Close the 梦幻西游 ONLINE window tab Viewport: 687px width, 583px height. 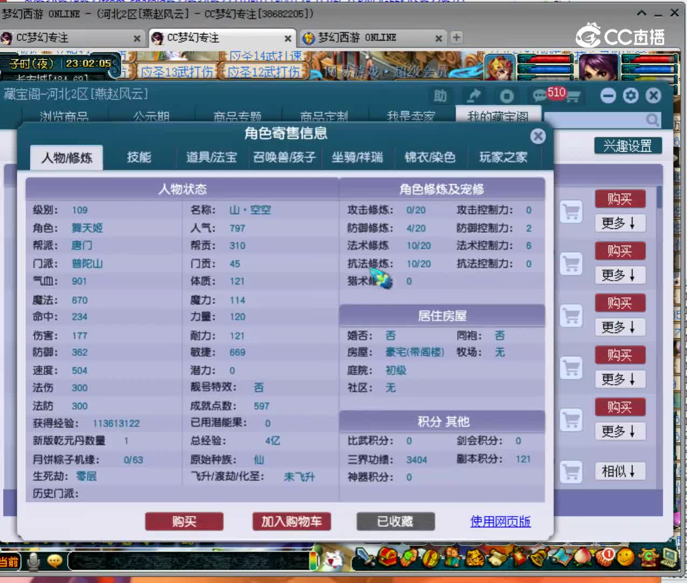tap(438, 38)
